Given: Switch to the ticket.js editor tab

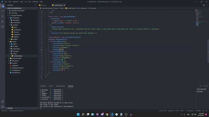Looking at the screenshot, I should pyautogui.click(x=43, y=5).
